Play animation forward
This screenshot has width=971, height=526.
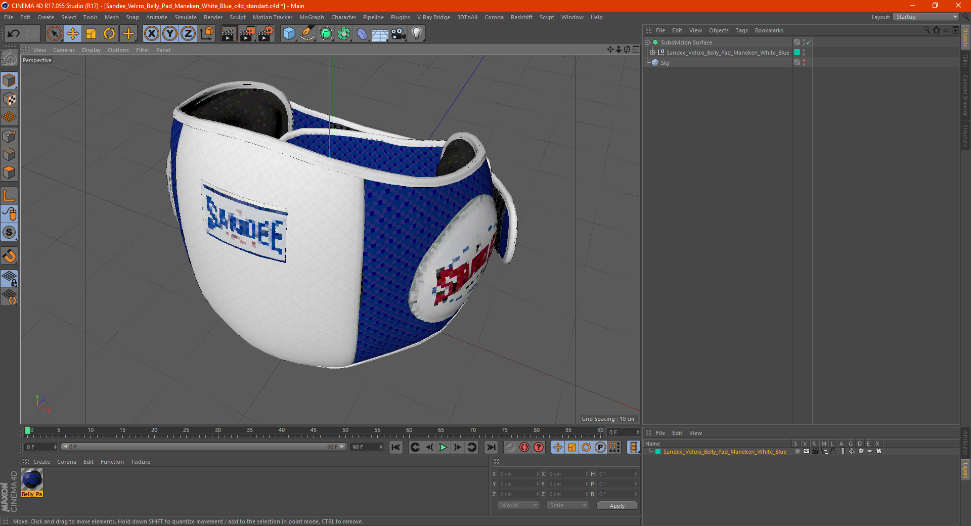point(443,447)
